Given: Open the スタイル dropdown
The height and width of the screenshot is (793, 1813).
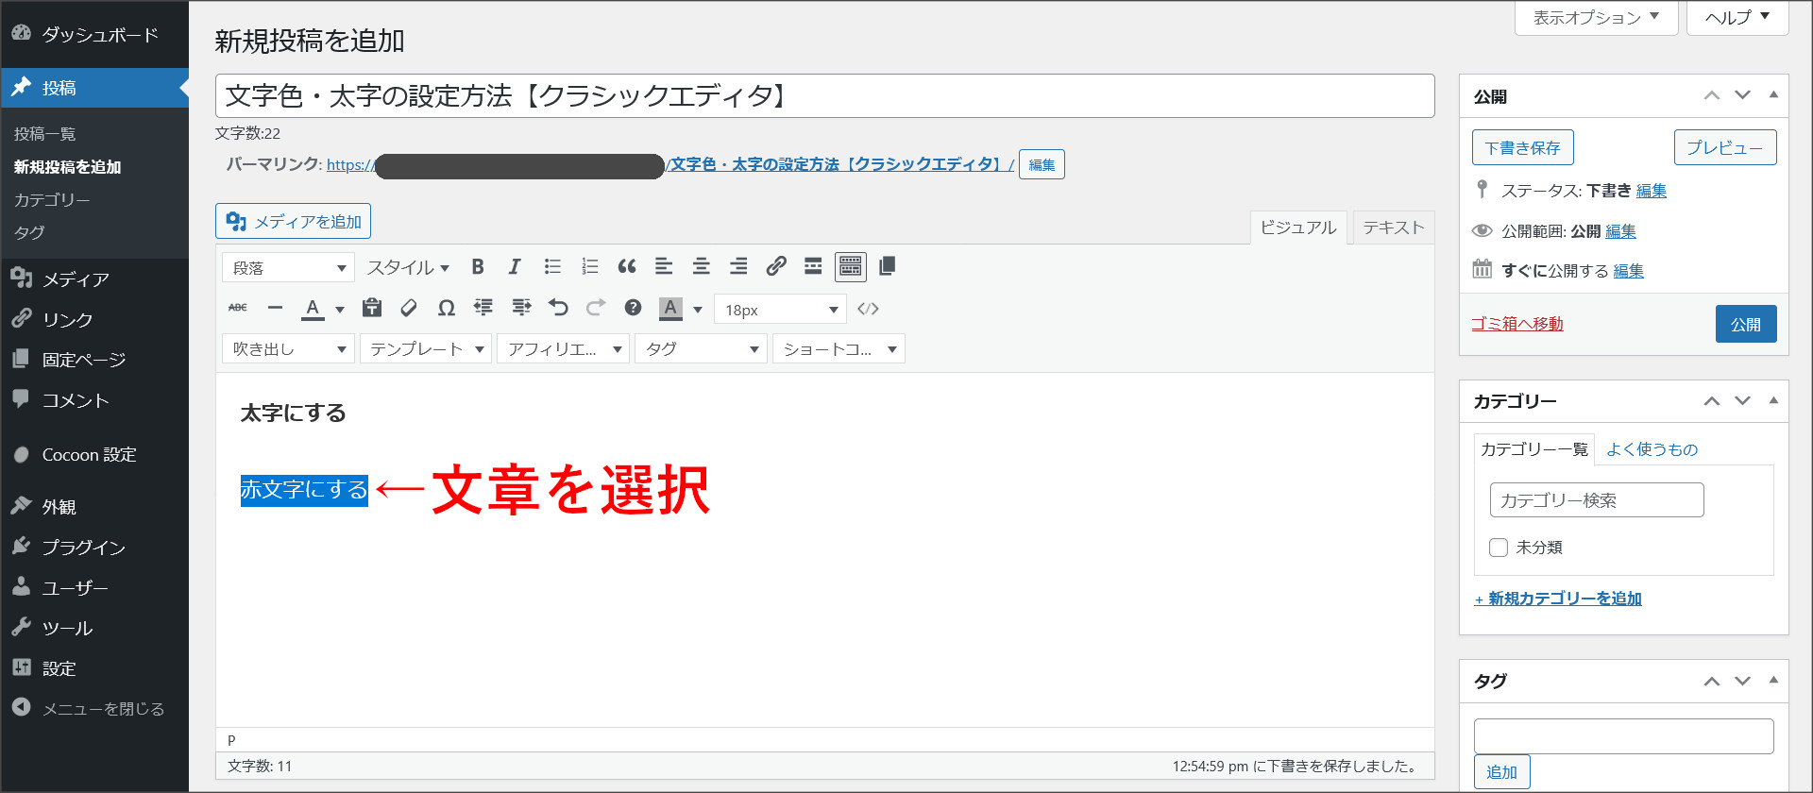Looking at the screenshot, I should 408,268.
